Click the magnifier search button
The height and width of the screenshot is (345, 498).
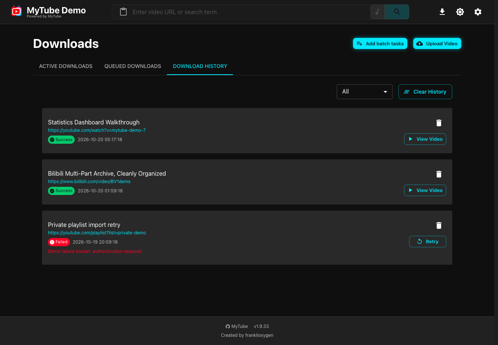pos(397,12)
